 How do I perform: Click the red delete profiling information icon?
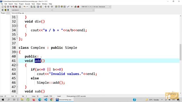point(78,7)
